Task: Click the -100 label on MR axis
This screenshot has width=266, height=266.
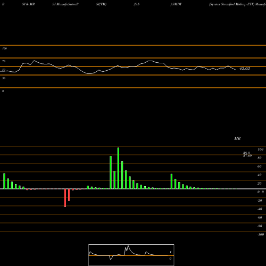Action: 261,235
